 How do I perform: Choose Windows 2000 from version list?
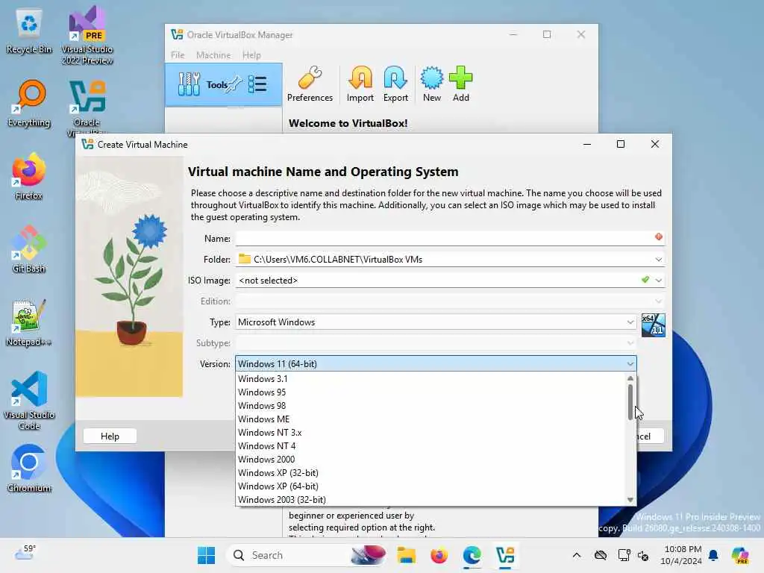point(430,460)
